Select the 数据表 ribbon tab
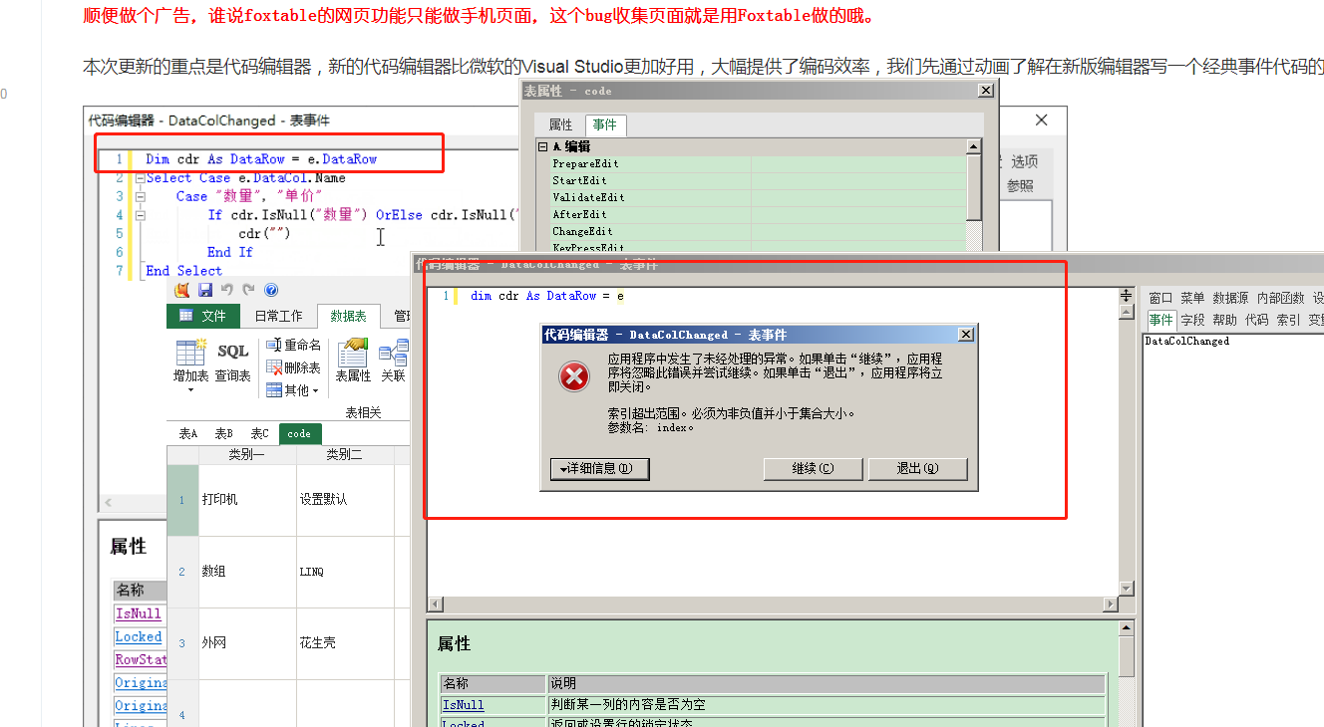This screenshot has height=727, width=1324. 348,316
